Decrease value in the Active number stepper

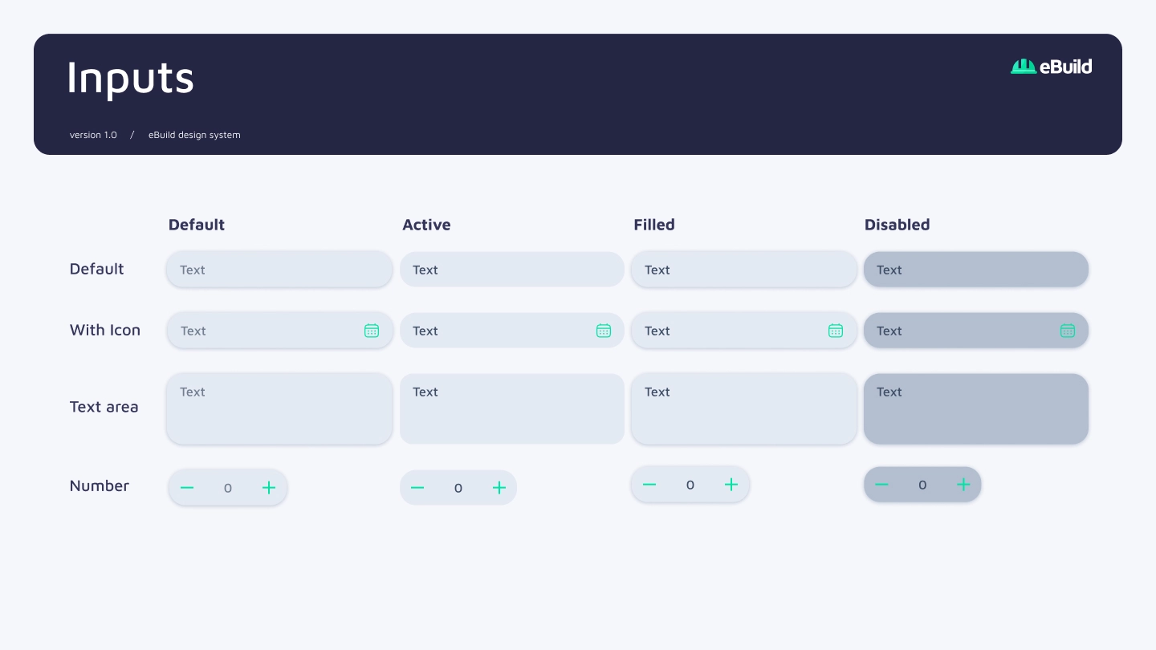pyautogui.click(x=417, y=488)
